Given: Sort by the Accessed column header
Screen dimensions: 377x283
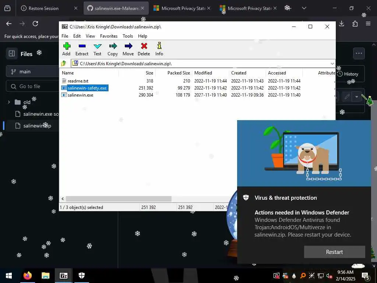Looking at the screenshot, I should (284, 73).
